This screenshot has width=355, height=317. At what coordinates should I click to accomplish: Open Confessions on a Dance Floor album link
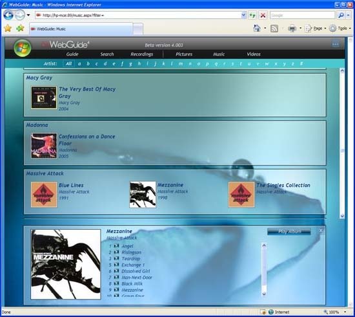click(87, 140)
